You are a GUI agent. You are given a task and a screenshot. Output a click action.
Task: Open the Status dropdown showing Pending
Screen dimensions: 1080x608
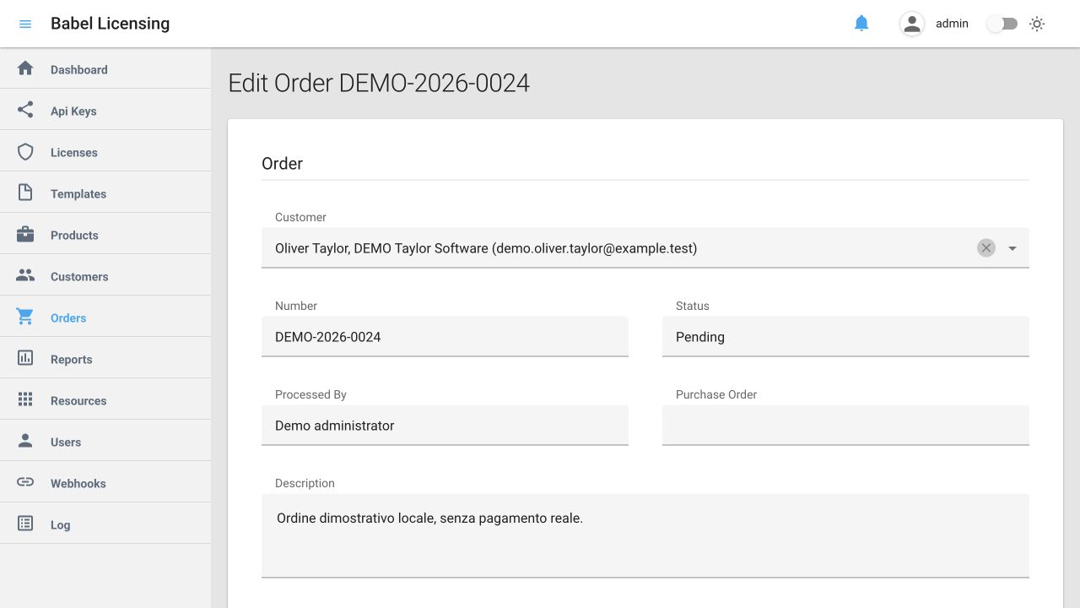(x=845, y=336)
